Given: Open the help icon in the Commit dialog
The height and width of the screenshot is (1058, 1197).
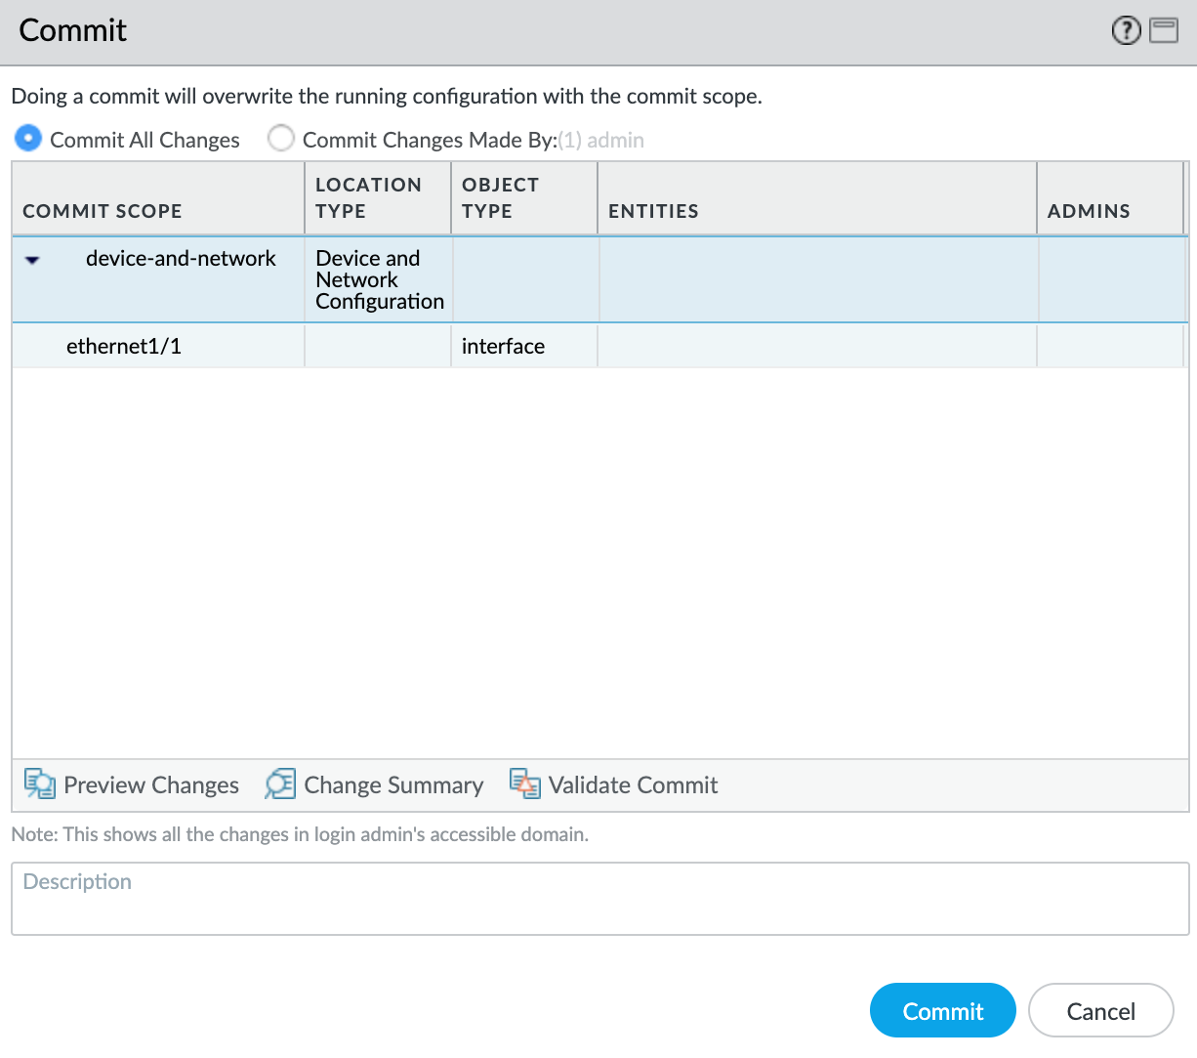Looking at the screenshot, I should pos(1126,31).
